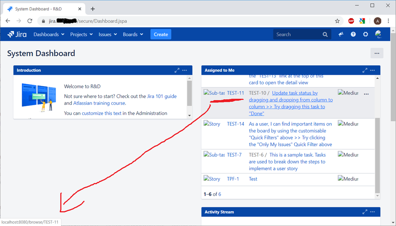Open the TEST-11 row actions menu
The image size is (396, 226).
click(x=366, y=94)
